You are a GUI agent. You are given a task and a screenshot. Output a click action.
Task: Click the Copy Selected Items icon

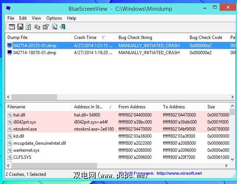tap(37, 27)
